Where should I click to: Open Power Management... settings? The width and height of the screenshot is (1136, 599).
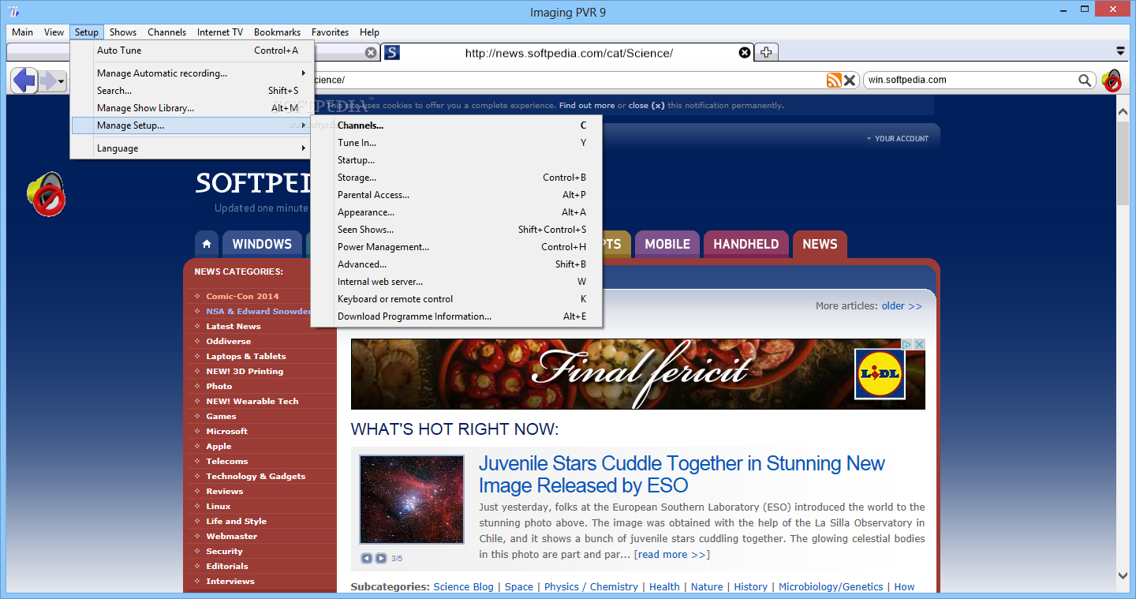point(457,247)
